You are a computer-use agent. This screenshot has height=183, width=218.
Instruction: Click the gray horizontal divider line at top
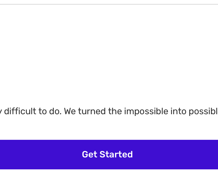click(109, 4)
